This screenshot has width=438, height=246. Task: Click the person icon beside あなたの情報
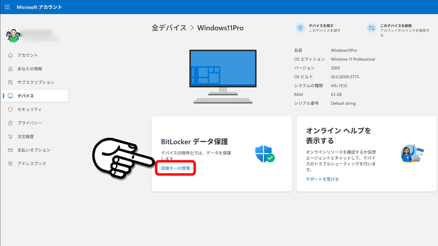(10, 69)
